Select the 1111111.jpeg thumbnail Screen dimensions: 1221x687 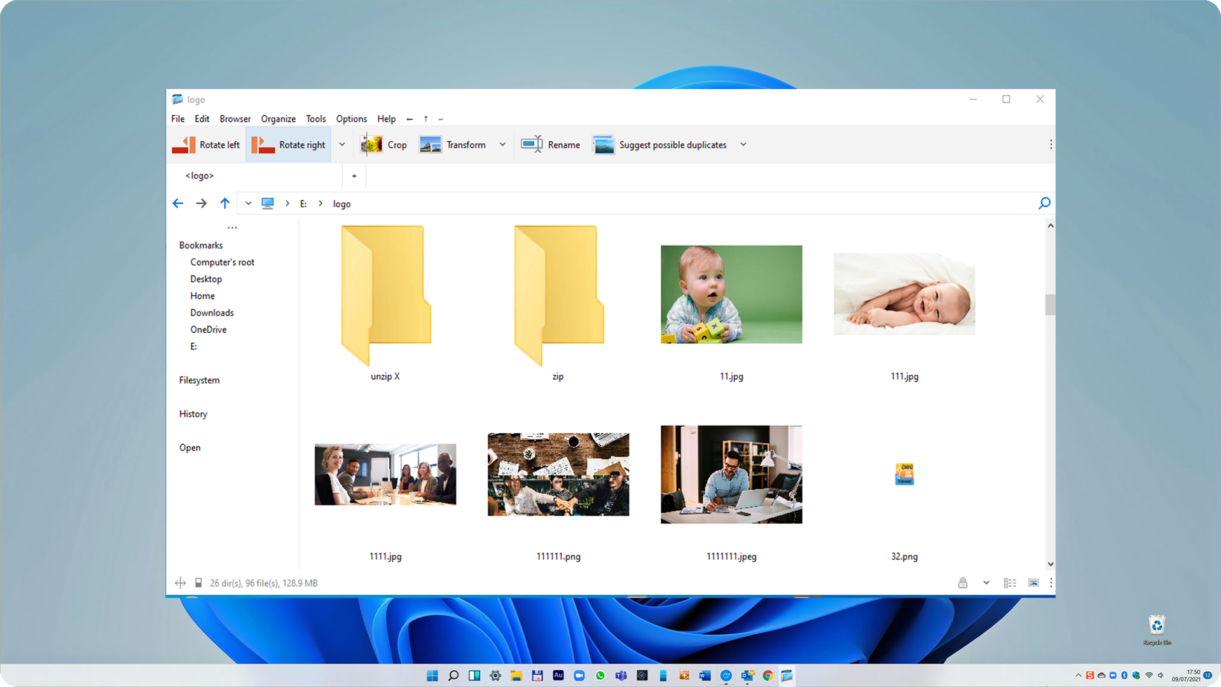(731, 475)
